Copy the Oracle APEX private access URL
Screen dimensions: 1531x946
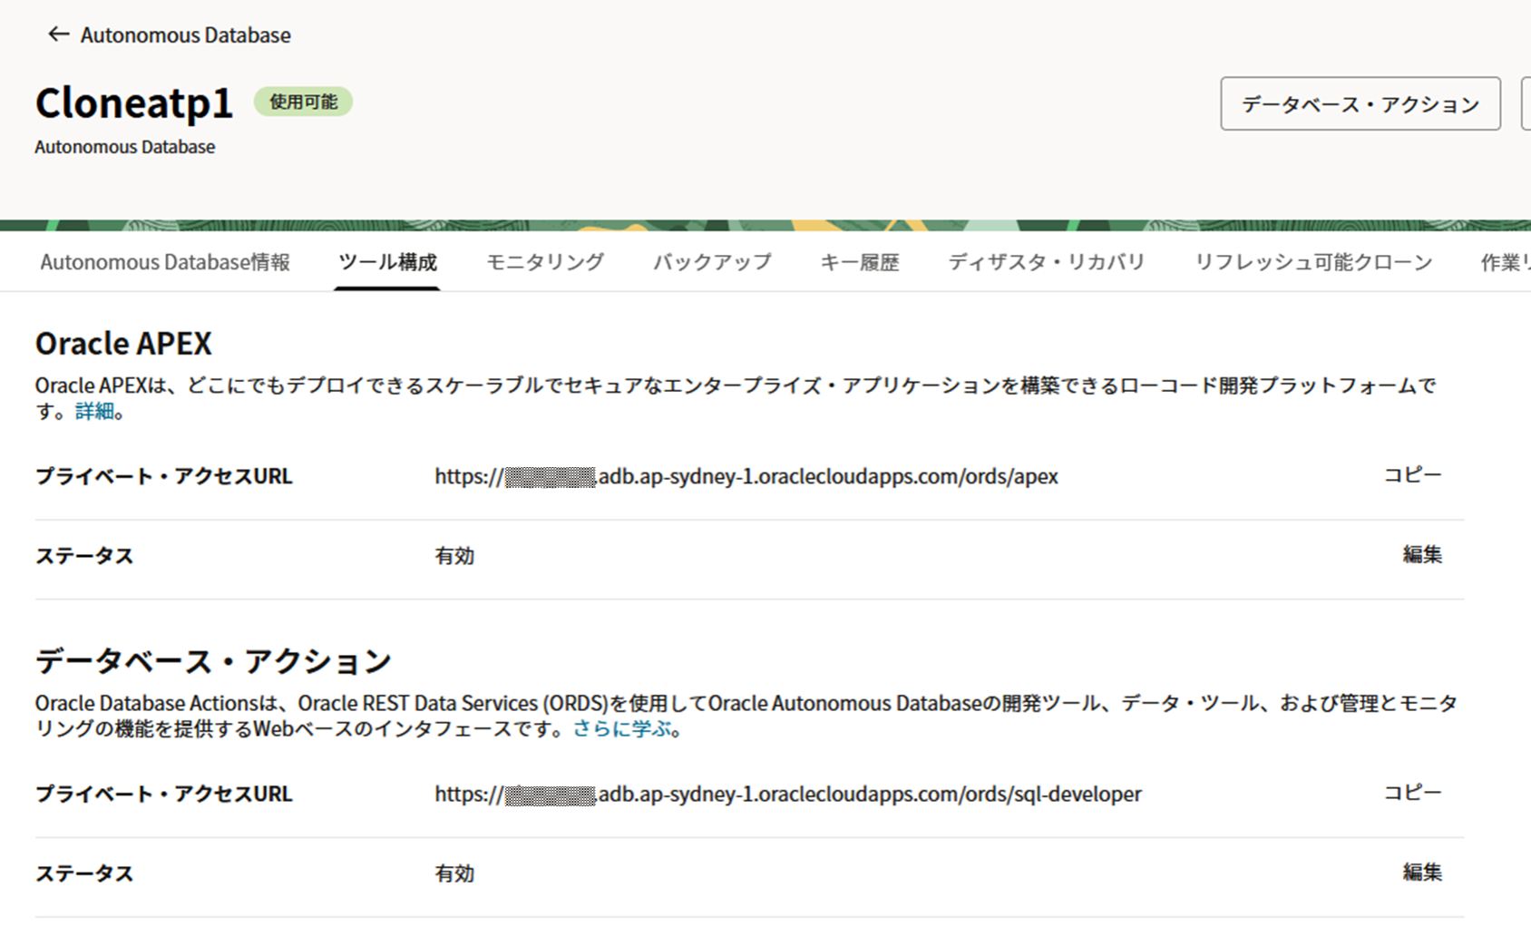coord(1412,474)
